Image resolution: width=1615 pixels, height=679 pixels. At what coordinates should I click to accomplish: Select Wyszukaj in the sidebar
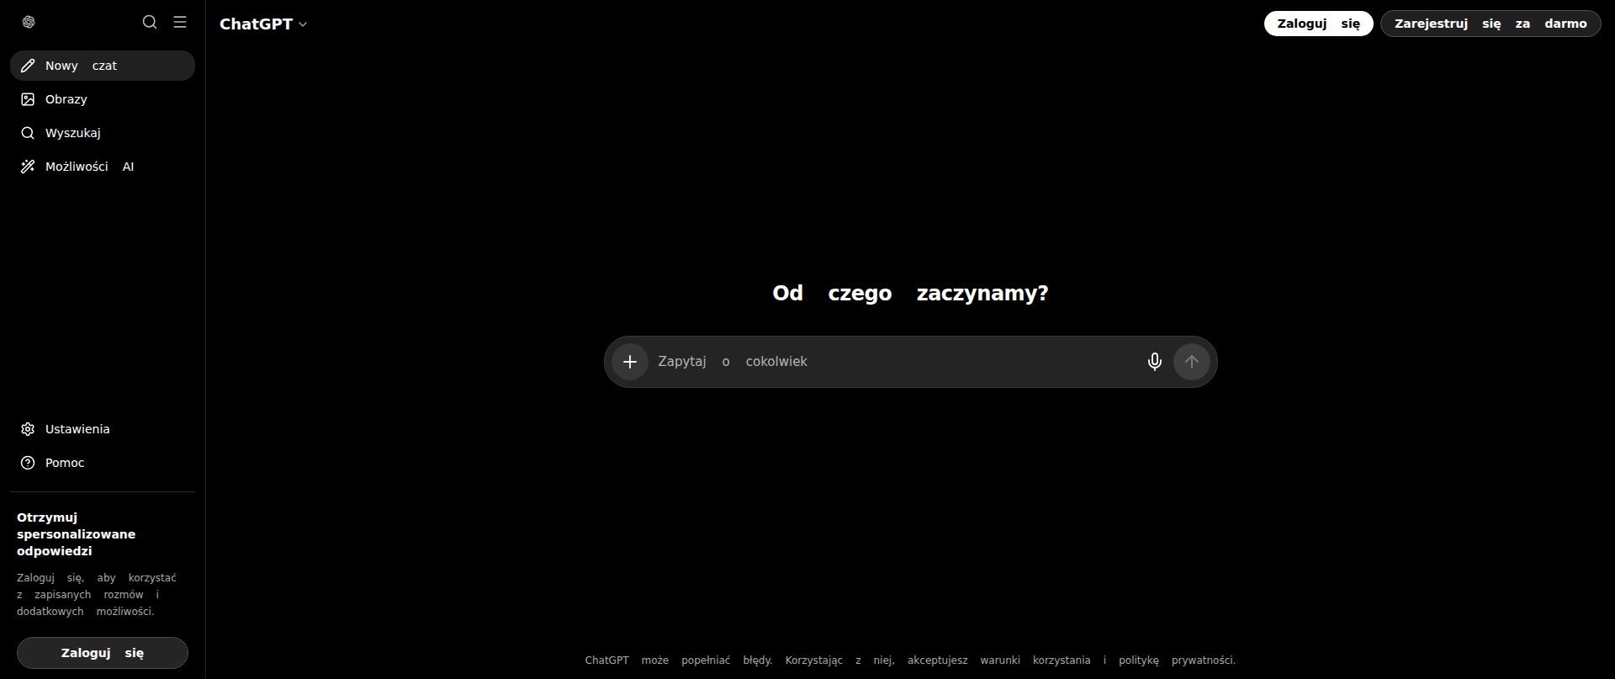103,133
